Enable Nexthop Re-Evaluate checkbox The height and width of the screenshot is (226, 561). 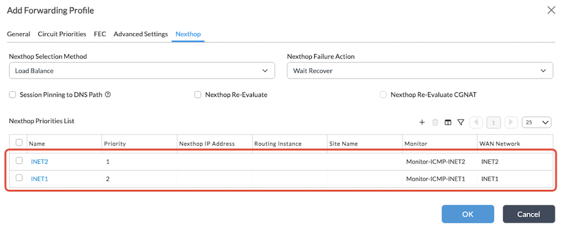(x=198, y=95)
